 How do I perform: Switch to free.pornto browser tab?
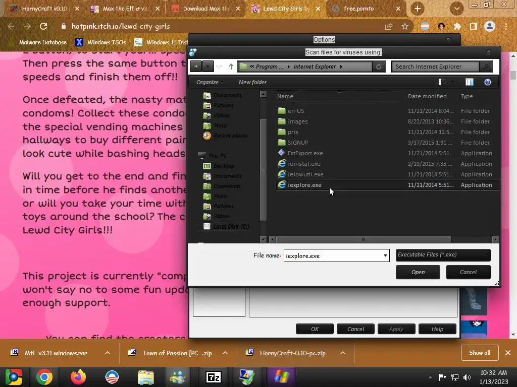[x=359, y=9]
